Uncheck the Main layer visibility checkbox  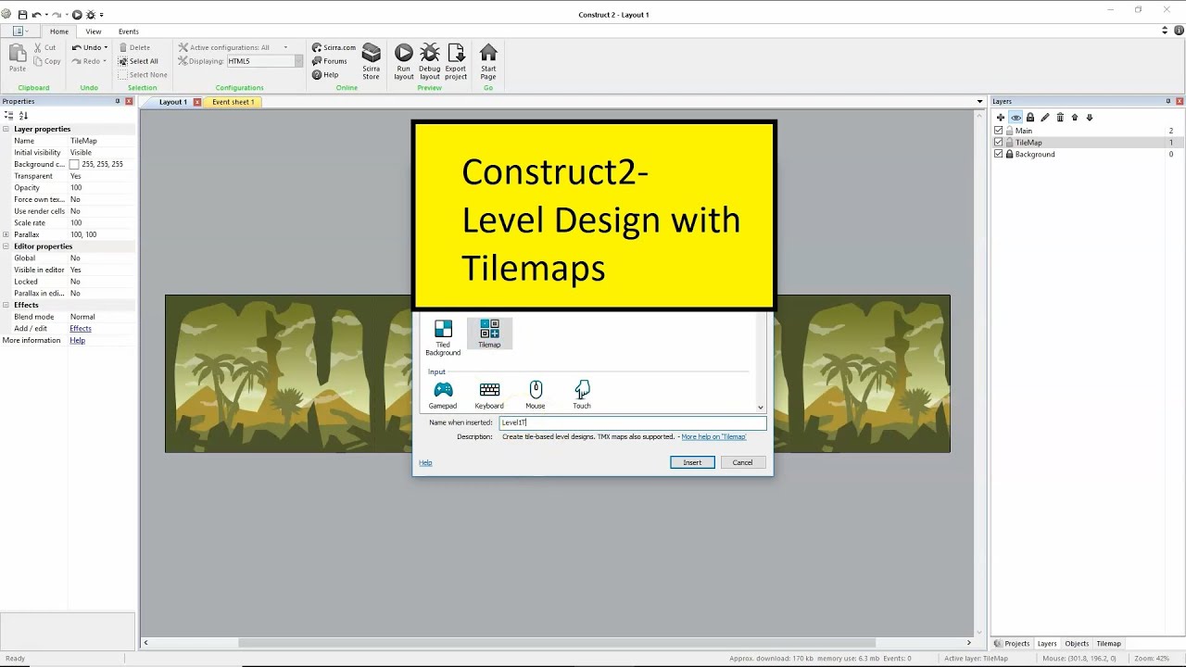pos(999,131)
